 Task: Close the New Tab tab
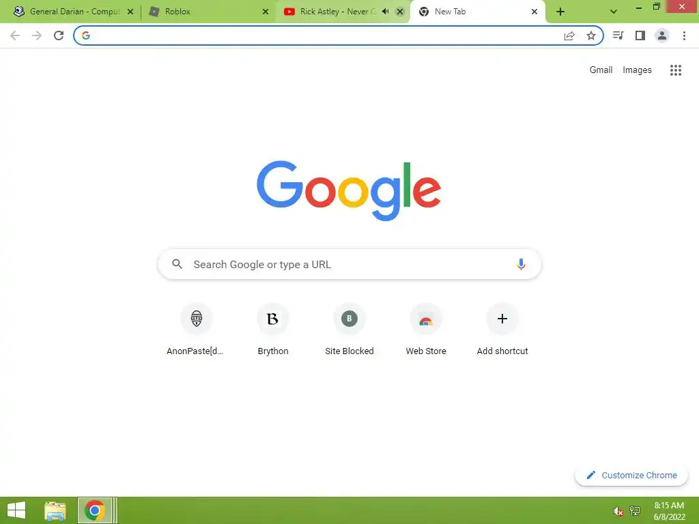coord(534,12)
